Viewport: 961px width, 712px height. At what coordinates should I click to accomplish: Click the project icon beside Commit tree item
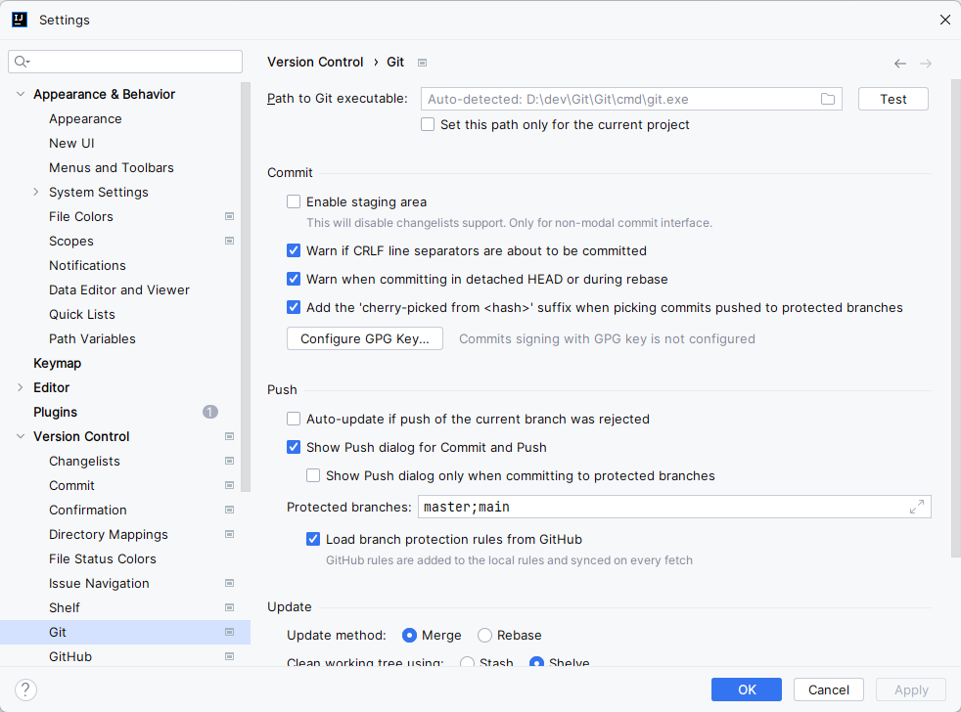point(229,485)
